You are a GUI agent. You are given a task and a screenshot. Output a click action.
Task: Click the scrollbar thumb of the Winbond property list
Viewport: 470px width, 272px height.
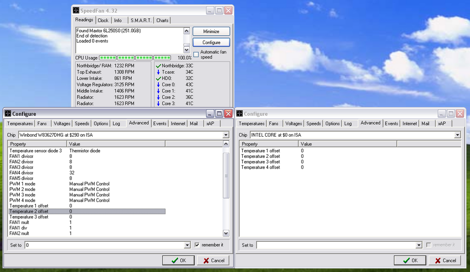coord(226,176)
